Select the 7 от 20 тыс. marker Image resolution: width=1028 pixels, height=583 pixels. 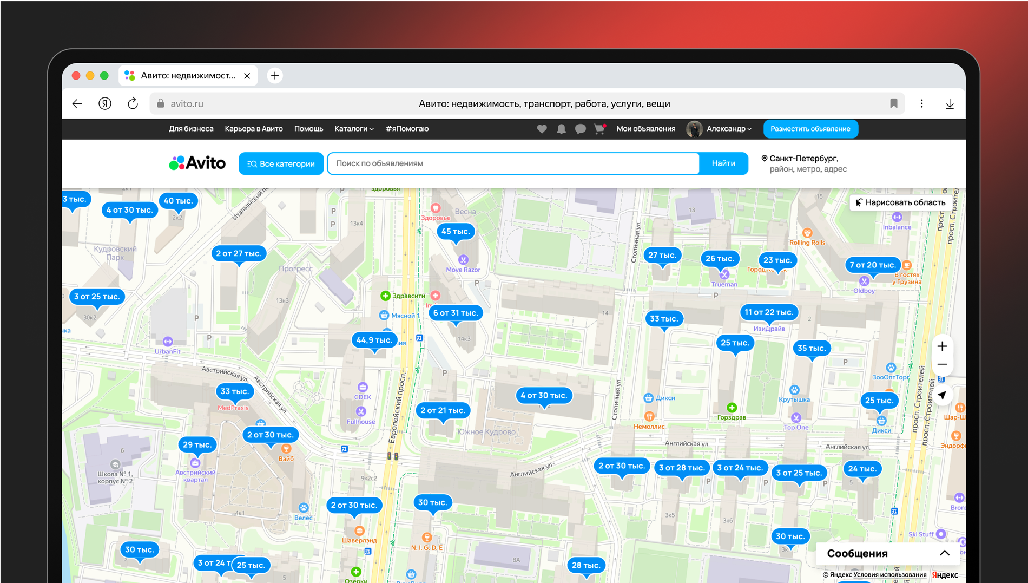[872, 265]
